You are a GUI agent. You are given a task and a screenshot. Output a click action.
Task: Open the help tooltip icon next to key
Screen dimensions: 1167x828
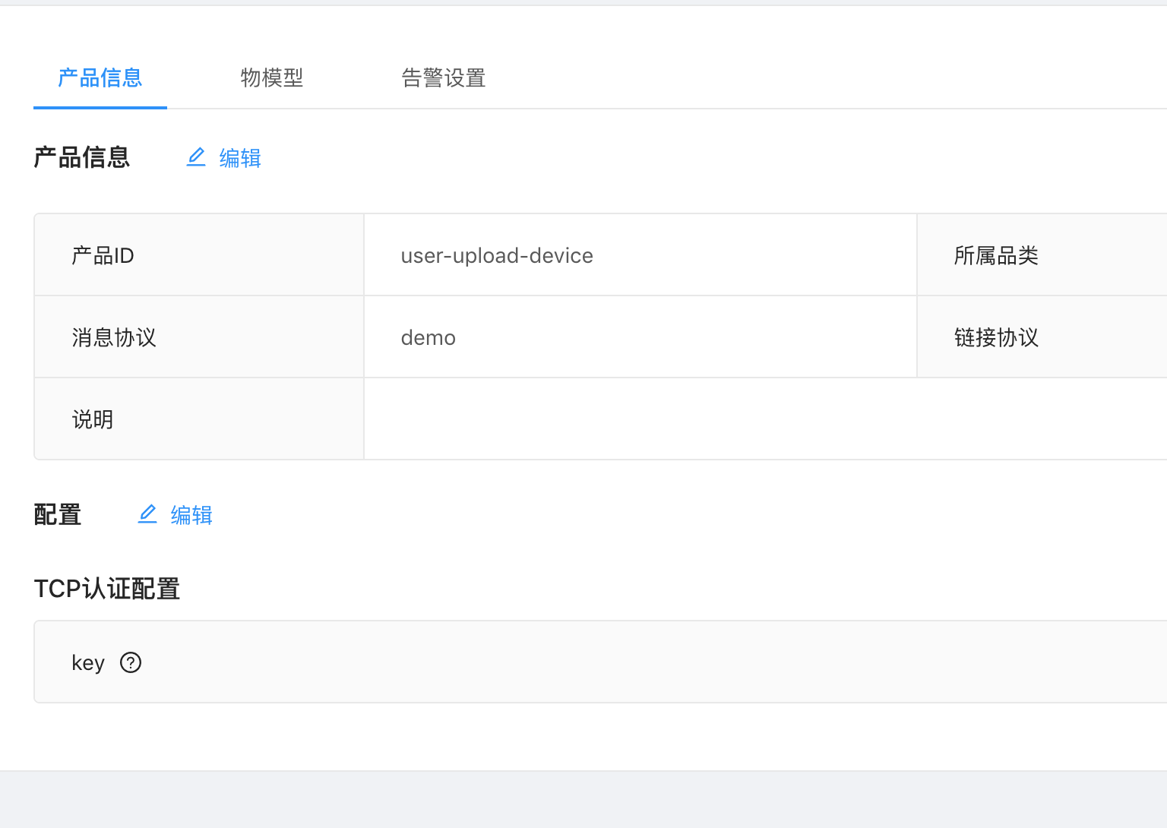[130, 662]
